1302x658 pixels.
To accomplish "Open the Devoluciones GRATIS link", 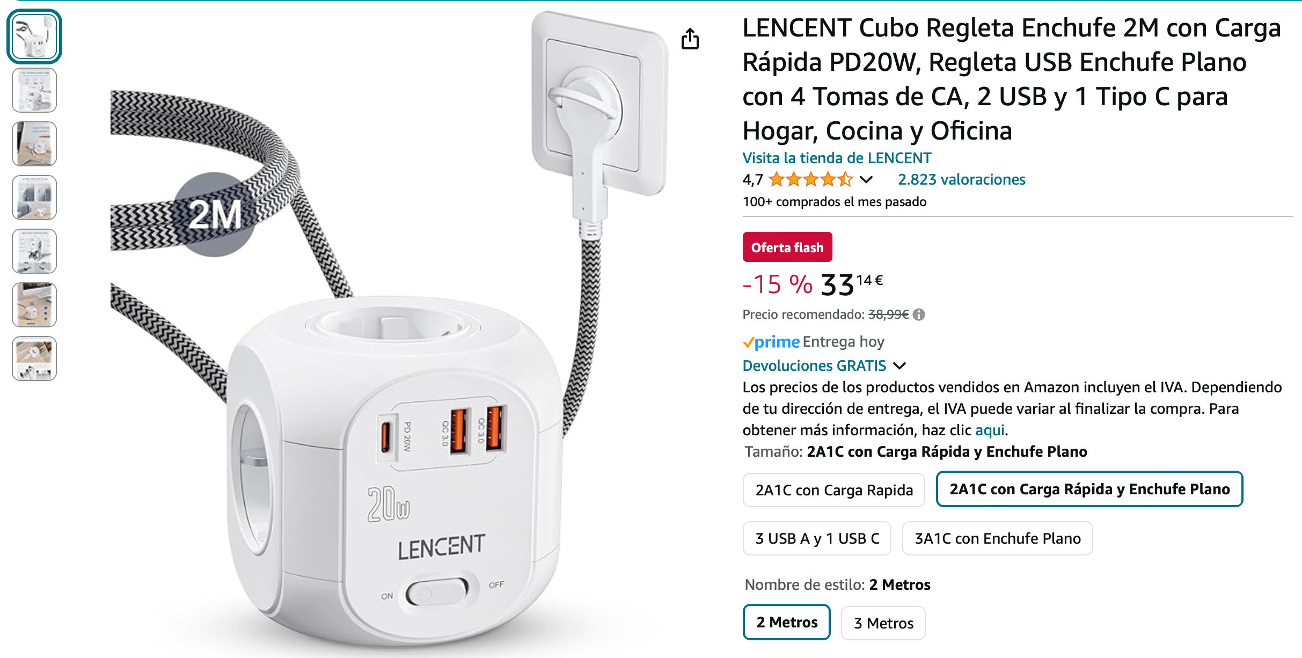I will coord(814,366).
